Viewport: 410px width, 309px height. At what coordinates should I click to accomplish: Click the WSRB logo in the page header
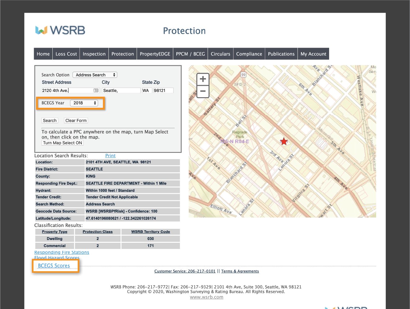tap(60, 30)
